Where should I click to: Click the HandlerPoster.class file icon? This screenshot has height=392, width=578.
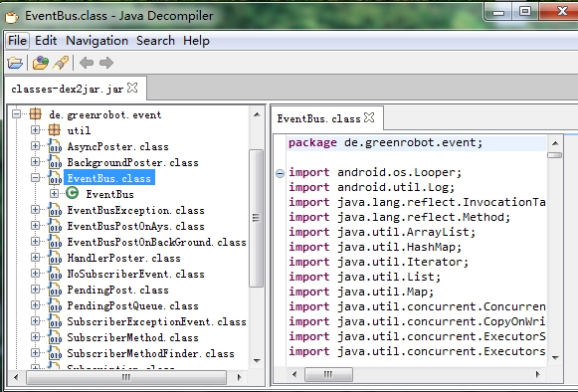coord(55,258)
